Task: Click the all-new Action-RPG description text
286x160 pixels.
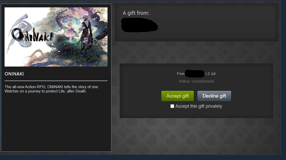Action: [x=51, y=89]
